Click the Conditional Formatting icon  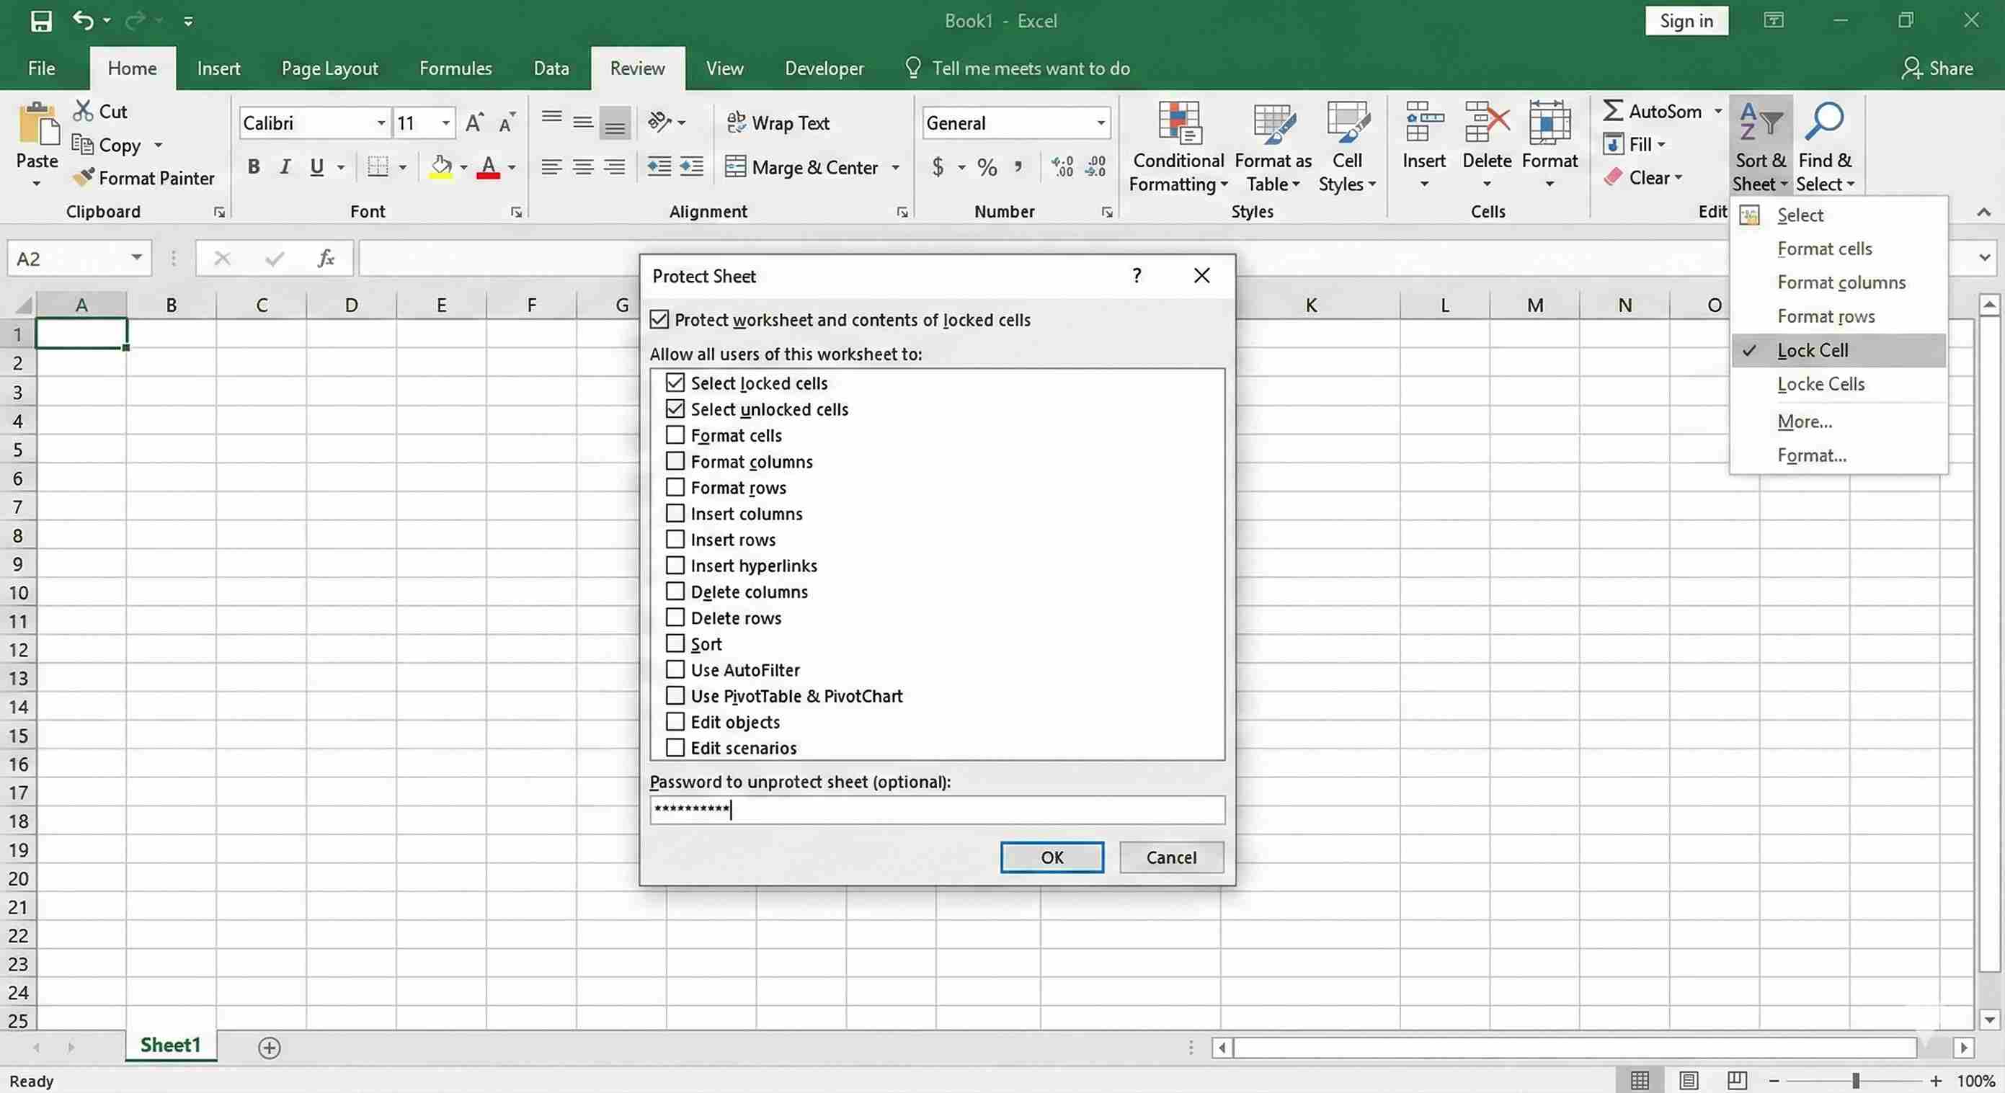[1179, 125]
